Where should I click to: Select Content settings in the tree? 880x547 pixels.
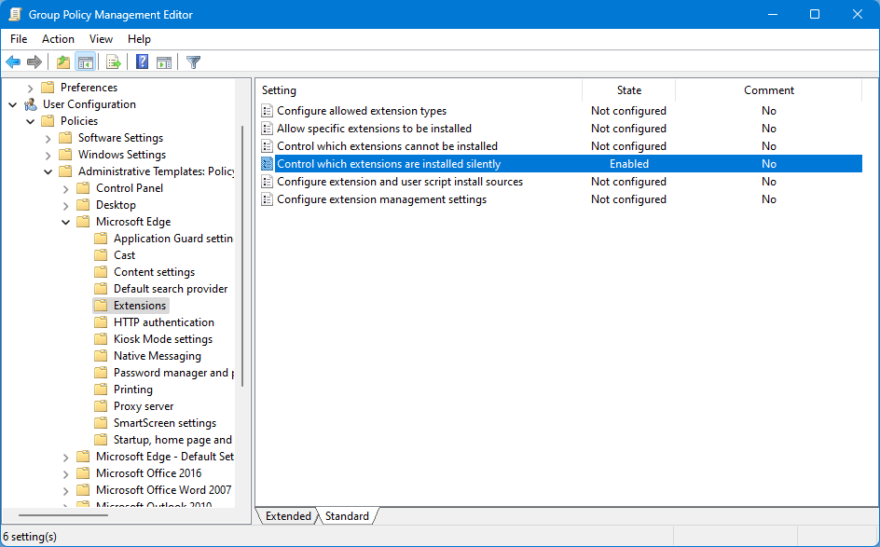pos(155,272)
